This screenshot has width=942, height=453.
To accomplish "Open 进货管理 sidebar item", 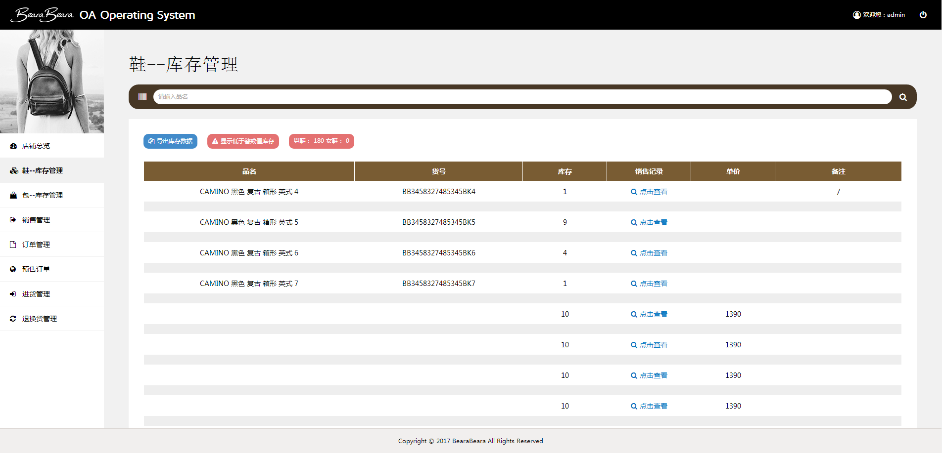I will 36,294.
